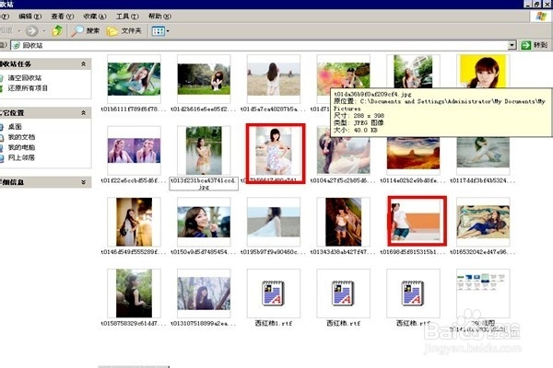Select the 西红柿1.rtf document icon
The image size is (553, 368).
pos(274,293)
